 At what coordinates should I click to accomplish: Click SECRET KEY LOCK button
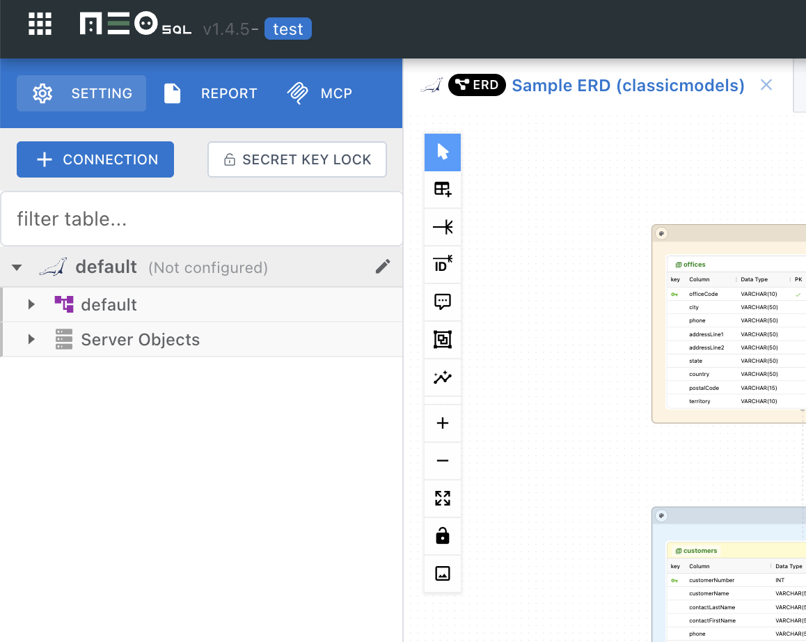pos(297,159)
